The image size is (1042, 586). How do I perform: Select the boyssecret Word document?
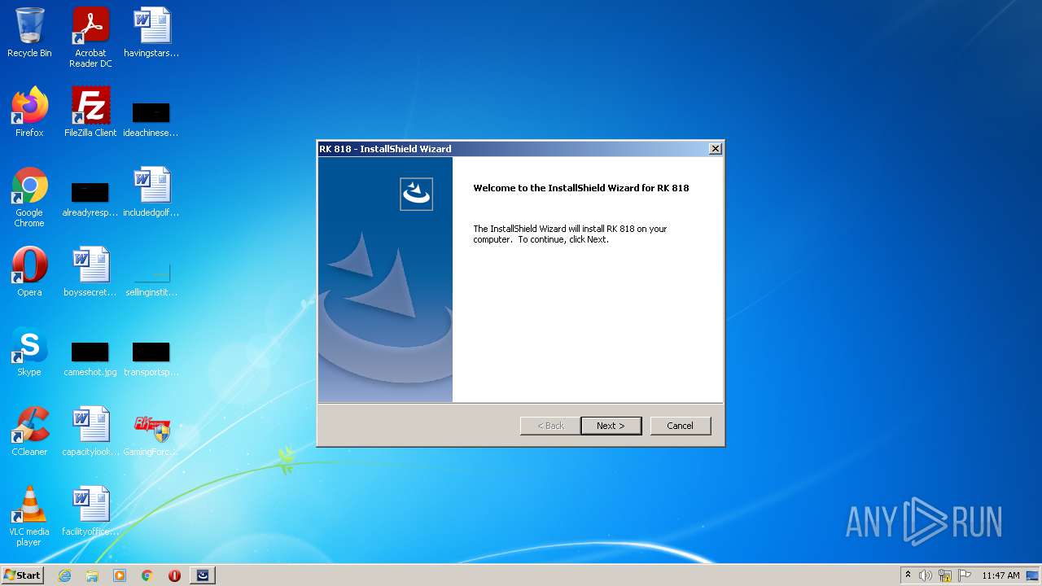pyautogui.click(x=90, y=272)
